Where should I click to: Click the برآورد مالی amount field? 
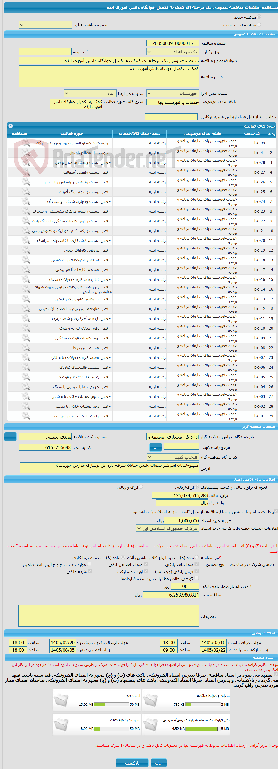[x=180, y=495]
